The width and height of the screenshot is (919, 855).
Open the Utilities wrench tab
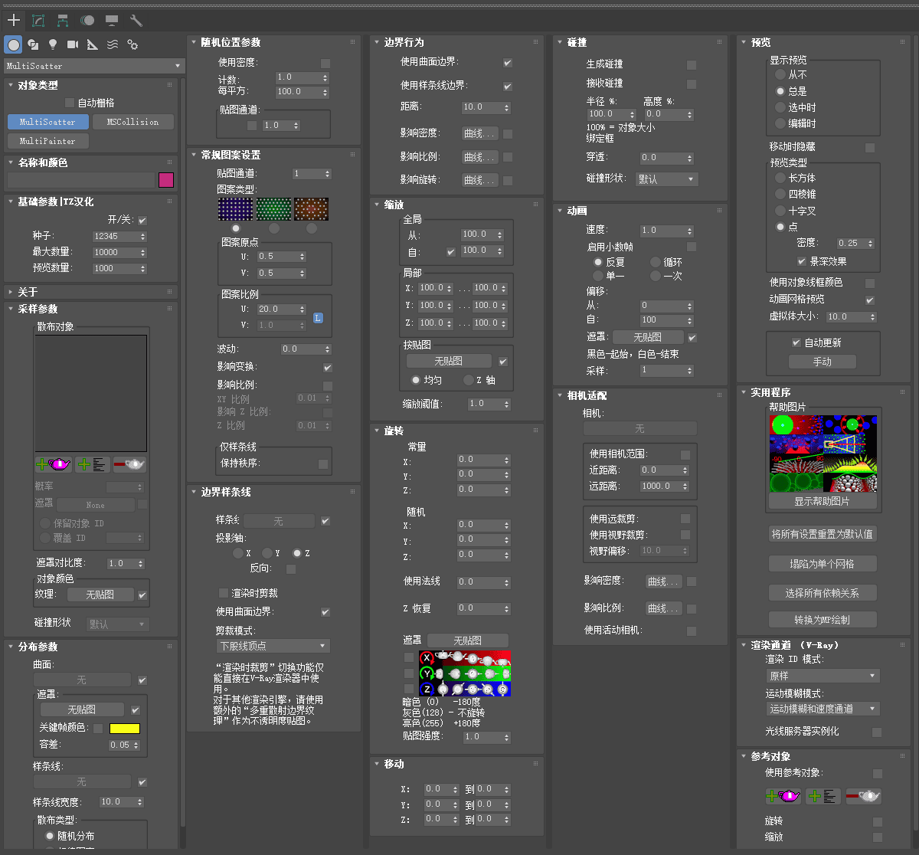click(136, 20)
